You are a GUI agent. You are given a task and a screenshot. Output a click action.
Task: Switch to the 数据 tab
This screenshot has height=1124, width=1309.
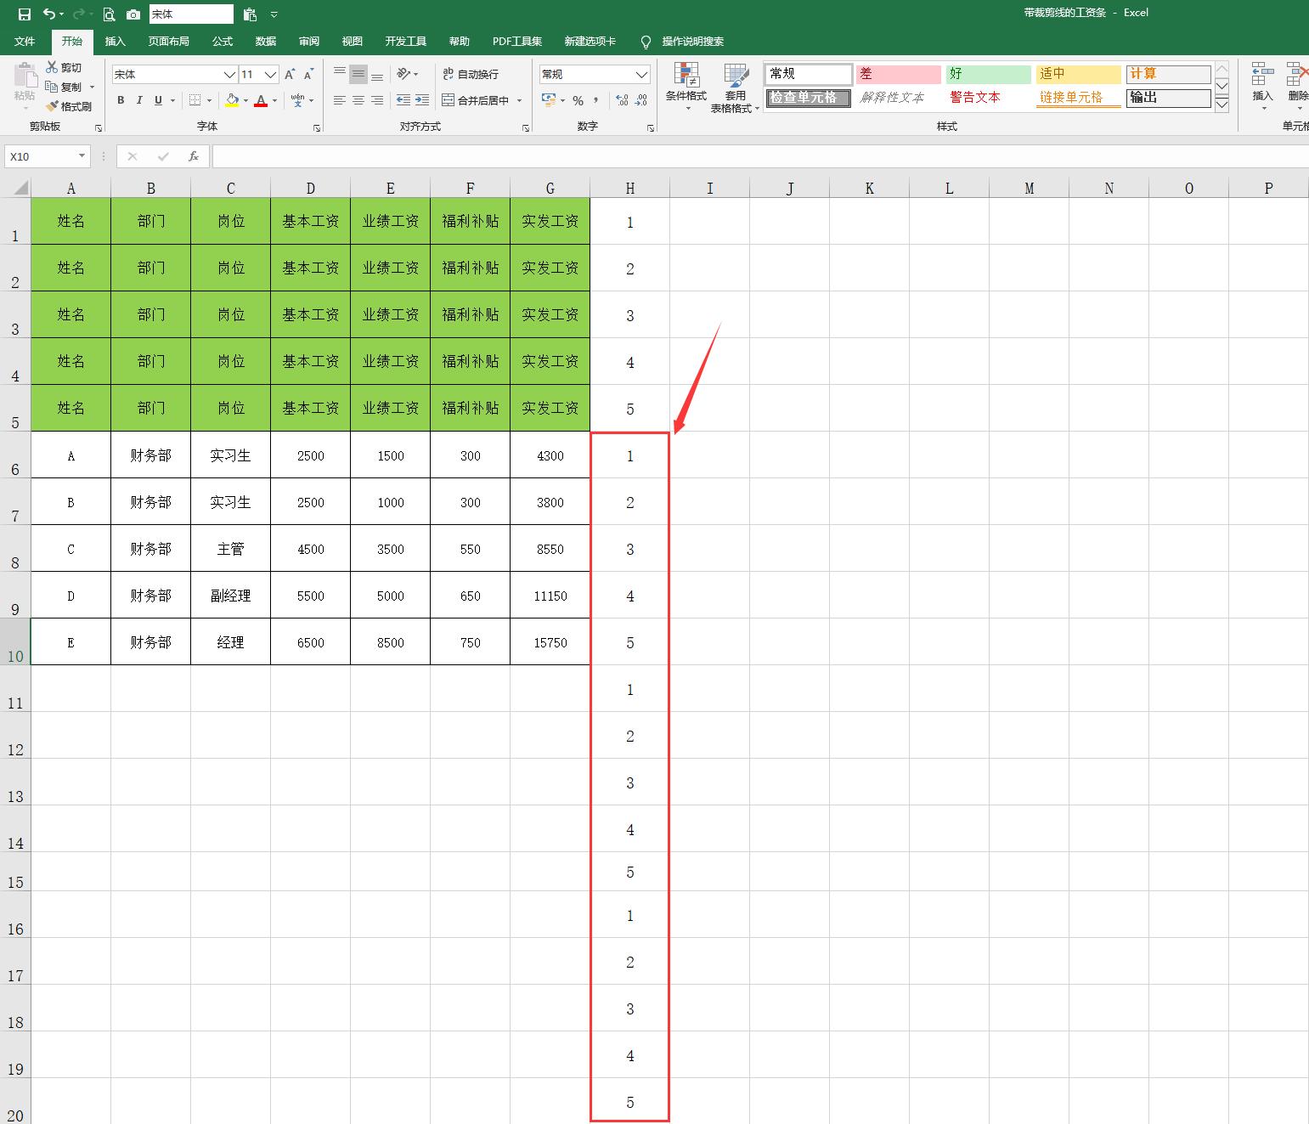[x=266, y=41]
